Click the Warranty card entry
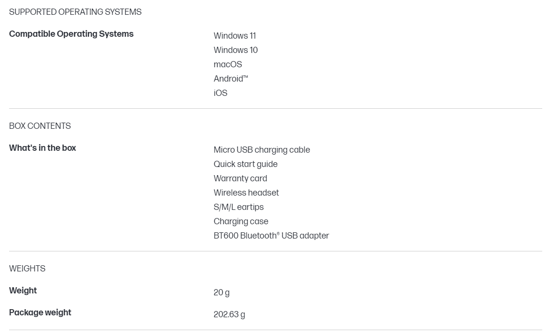Image resolution: width=547 pixels, height=333 pixels. pyautogui.click(x=240, y=178)
